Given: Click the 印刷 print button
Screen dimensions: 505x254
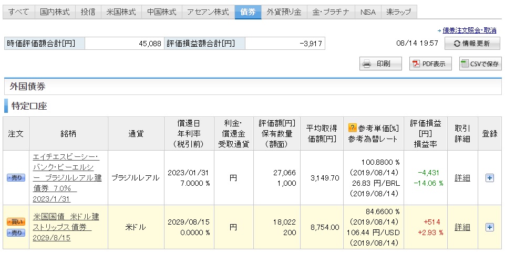Looking at the screenshot, I should point(380,63).
